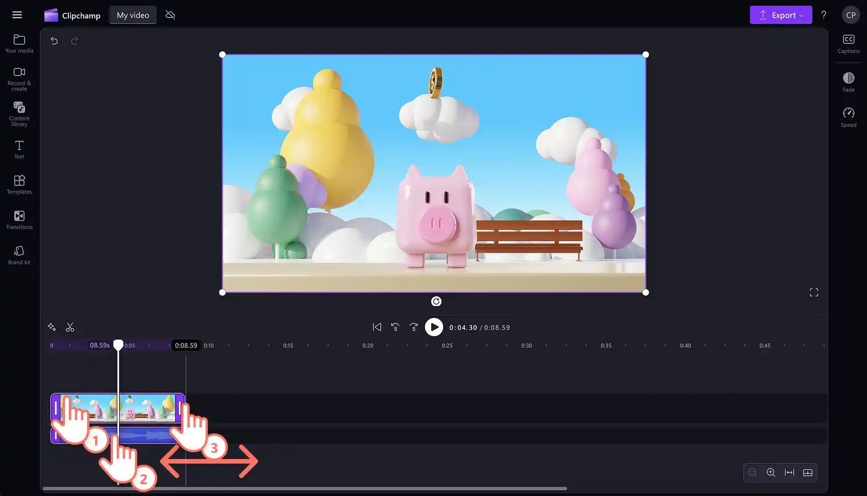Rewind five seconds

[x=395, y=327]
